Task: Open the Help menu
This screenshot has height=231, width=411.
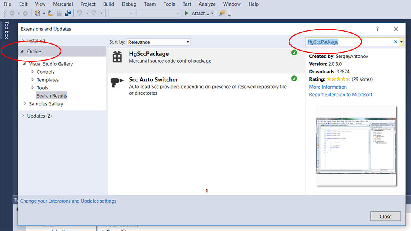Action: click(x=254, y=4)
